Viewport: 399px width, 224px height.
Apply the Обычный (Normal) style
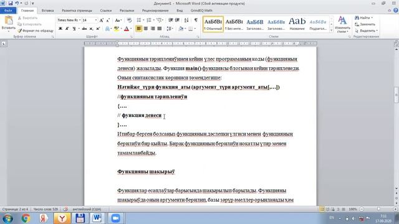(213, 24)
